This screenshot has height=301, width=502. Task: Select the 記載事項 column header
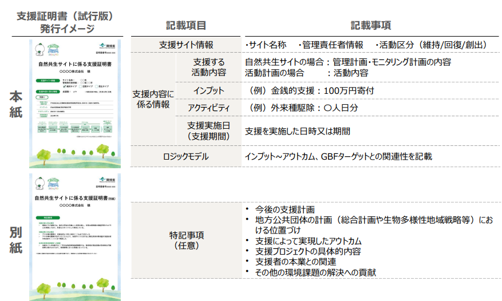(370, 26)
